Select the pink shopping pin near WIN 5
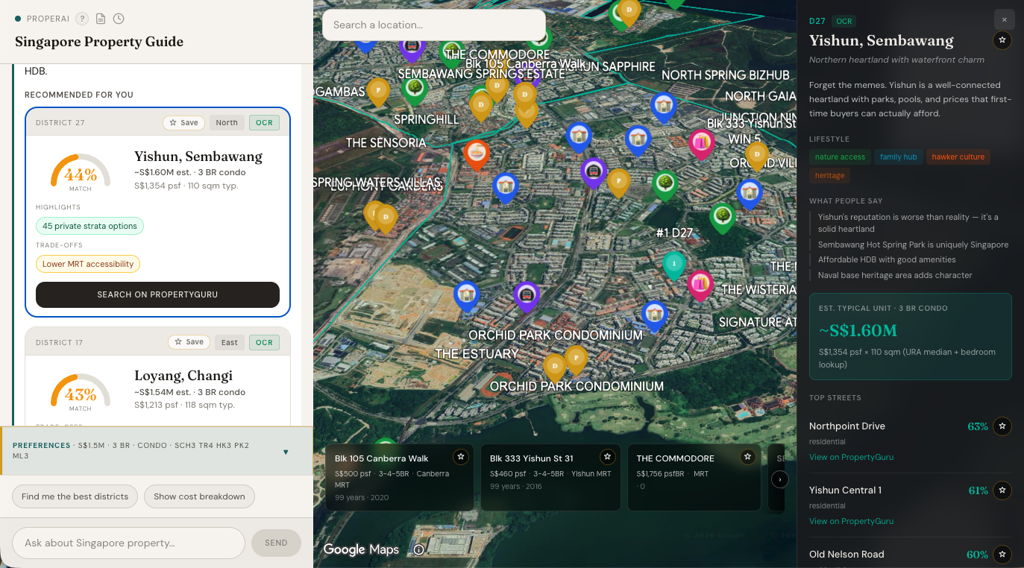The height and width of the screenshot is (568, 1024). (701, 143)
